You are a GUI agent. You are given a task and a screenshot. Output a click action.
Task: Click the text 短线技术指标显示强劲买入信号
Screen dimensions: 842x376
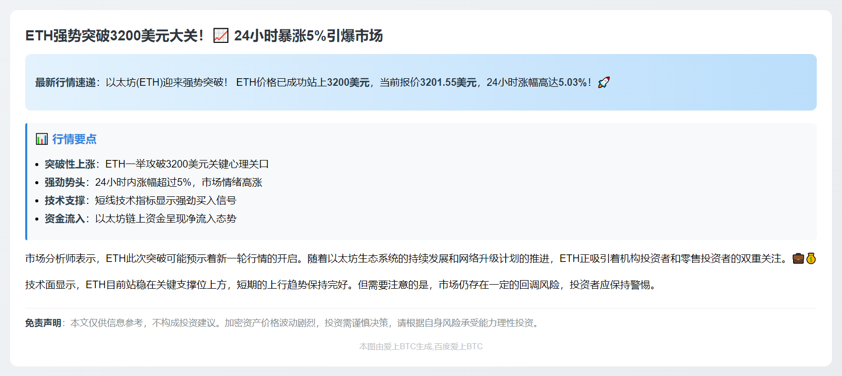click(166, 200)
